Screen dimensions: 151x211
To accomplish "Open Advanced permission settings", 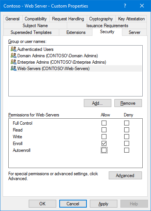I will tap(125, 175).
